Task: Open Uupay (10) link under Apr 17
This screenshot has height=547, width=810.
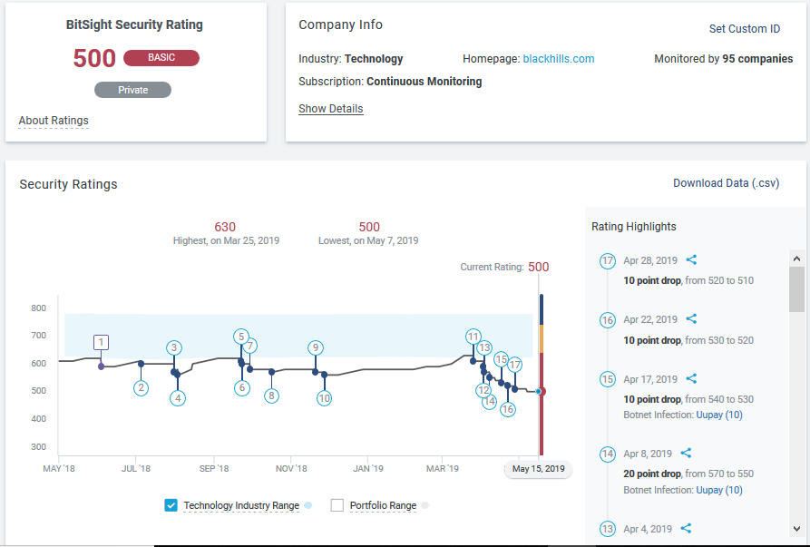Action: [x=719, y=415]
